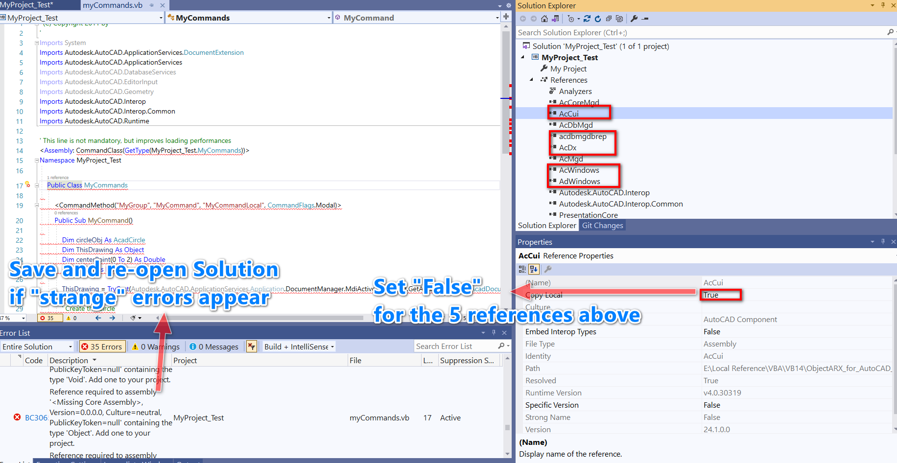The width and height of the screenshot is (897, 463).
Task: Click the Solution Explorer search magnifier icon
Action: (x=890, y=32)
